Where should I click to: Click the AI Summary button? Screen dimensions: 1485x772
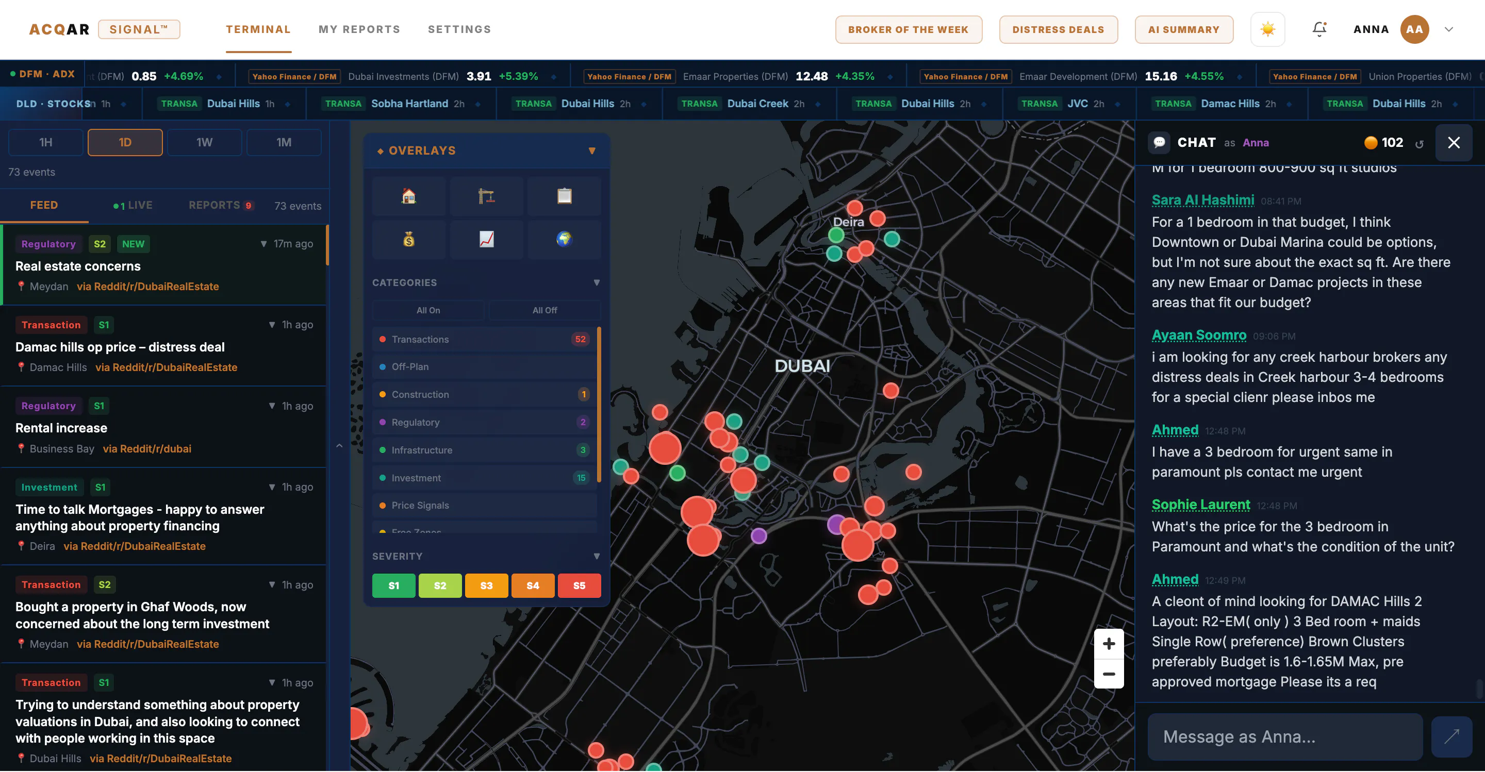[x=1183, y=29]
